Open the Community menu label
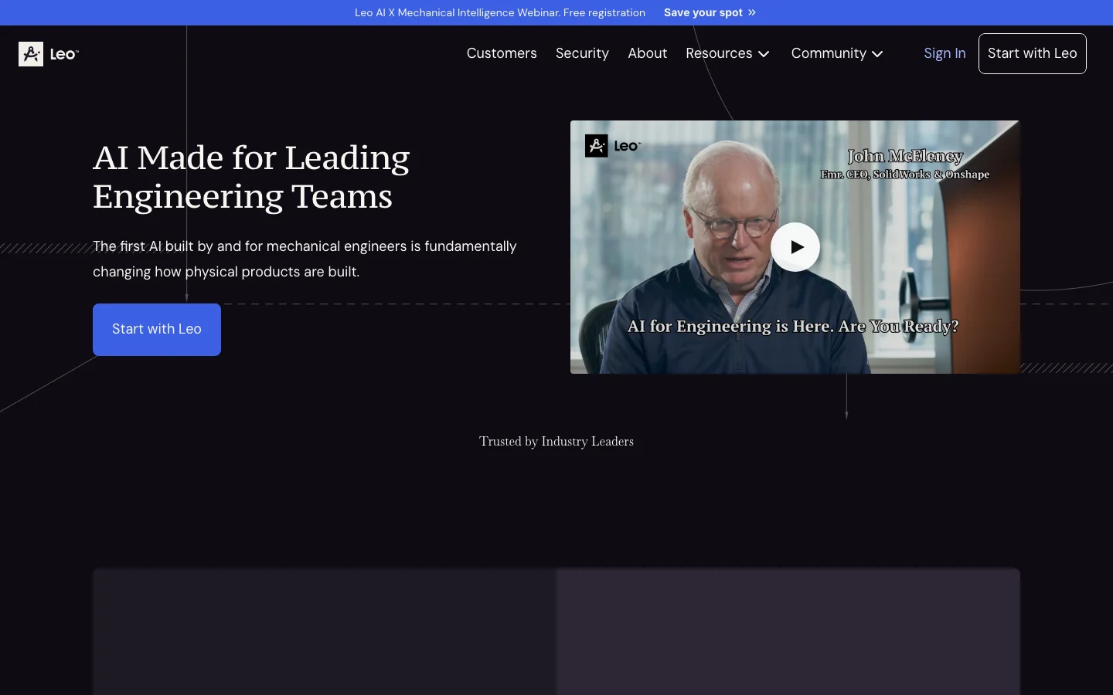Viewport: 1113px width, 695px height. pyautogui.click(x=829, y=53)
